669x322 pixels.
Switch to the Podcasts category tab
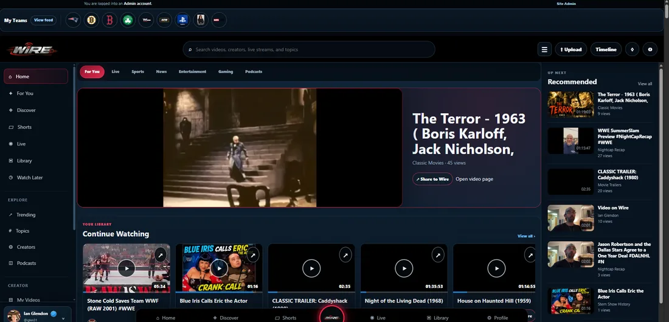pyautogui.click(x=254, y=72)
